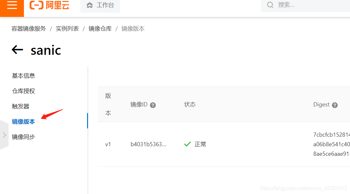Open the 仓库授权 sidebar entry
The width and height of the screenshot is (350, 194).
pyautogui.click(x=23, y=91)
